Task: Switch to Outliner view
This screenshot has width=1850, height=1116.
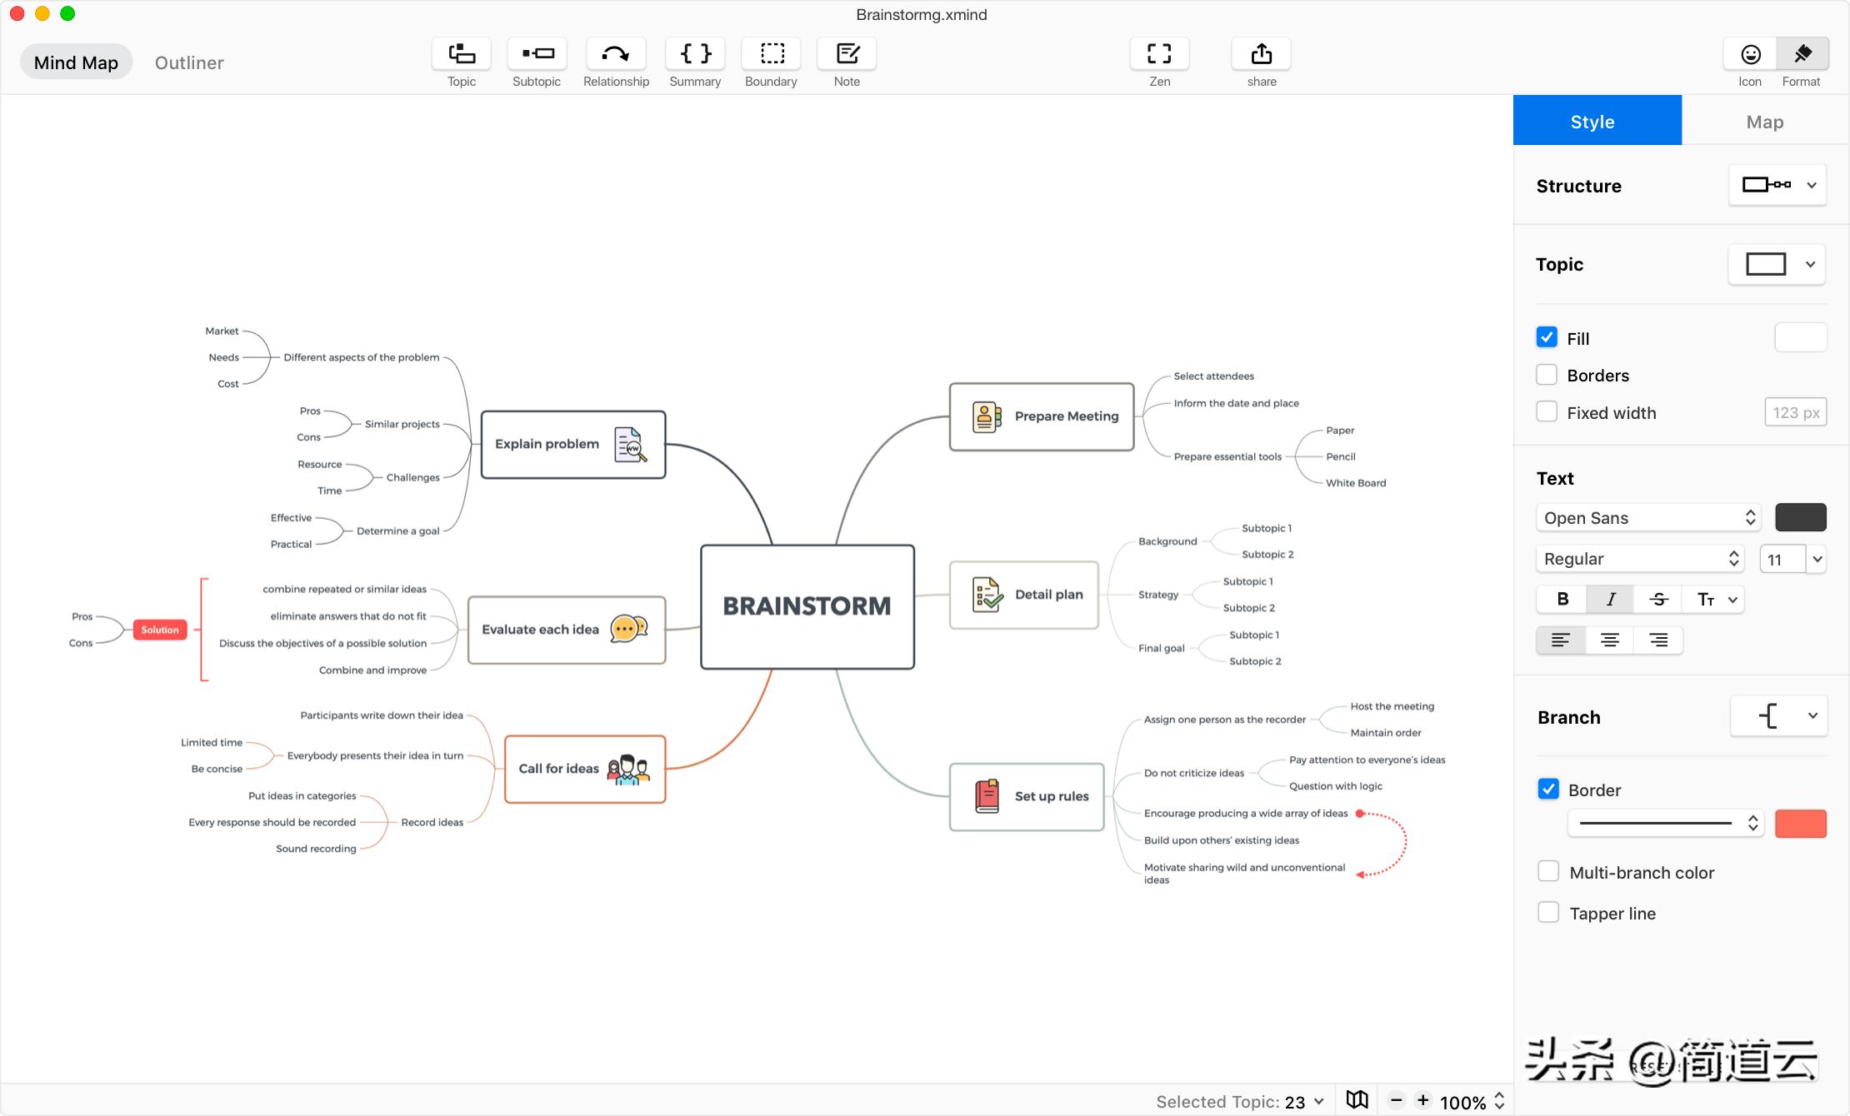Action: [x=189, y=62]
